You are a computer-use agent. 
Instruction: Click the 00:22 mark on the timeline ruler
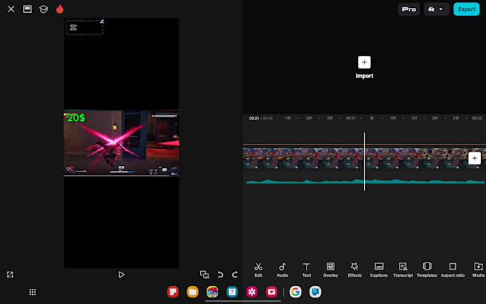click(477, 118)
